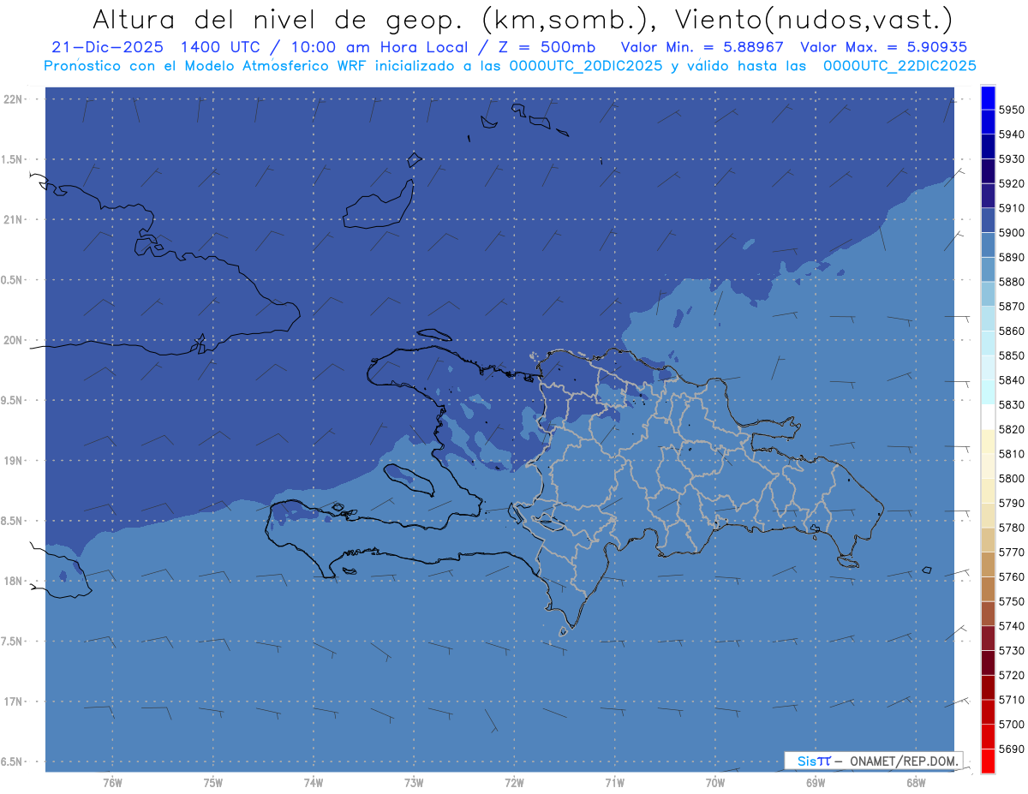Click the bottom bright red colorbar swatch
Image resolution: width=1028 pixels, height=794 pixels.
(988, 761)
